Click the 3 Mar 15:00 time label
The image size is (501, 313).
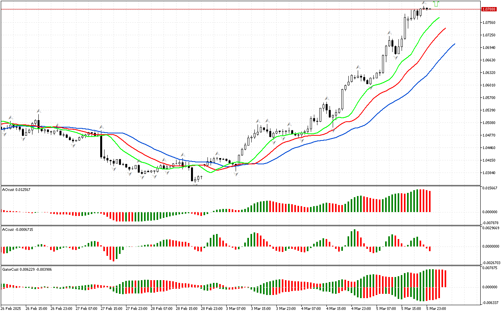coord(261,309)
